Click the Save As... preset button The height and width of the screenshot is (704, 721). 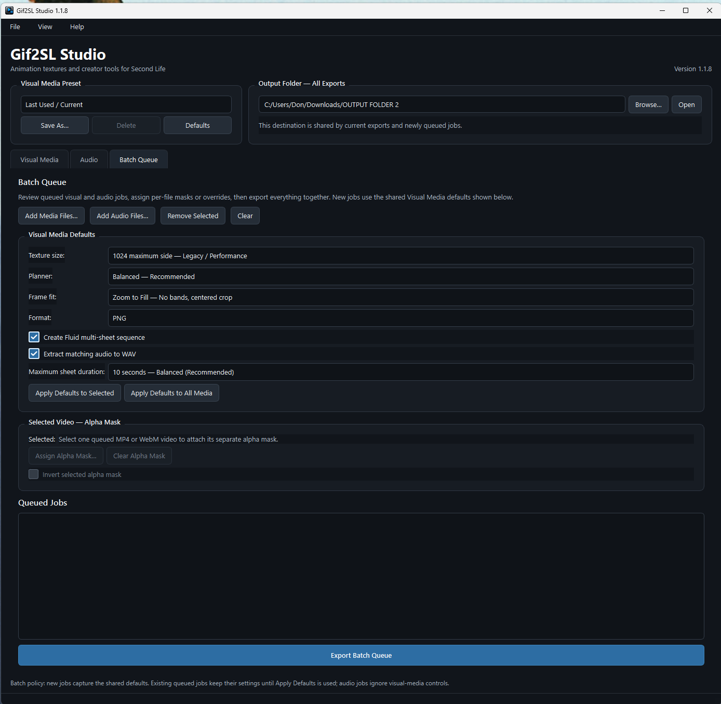tap(55, 125)
